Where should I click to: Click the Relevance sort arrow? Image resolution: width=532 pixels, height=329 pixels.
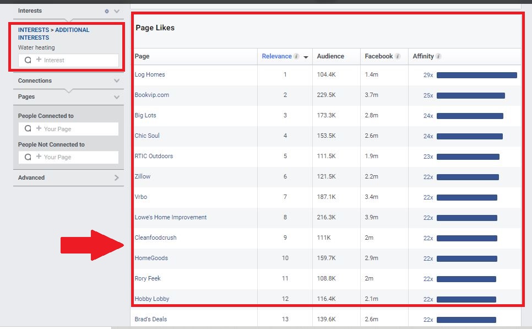pyautogui.click(x=306, y=57)
